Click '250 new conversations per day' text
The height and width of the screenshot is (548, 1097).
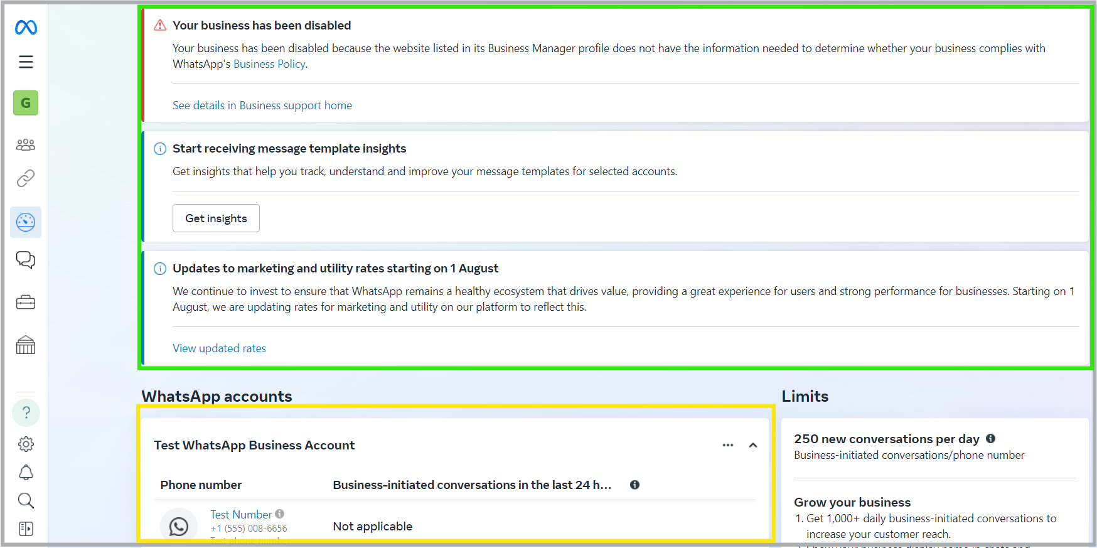(x=887, y=439)
